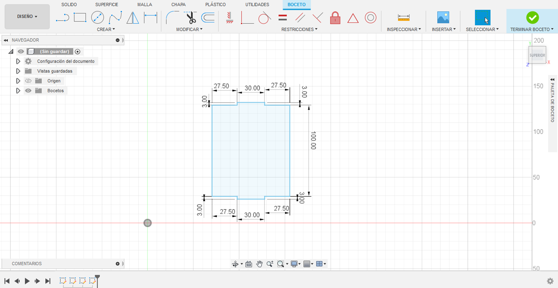Screen dimensions: 558x288
Task: Activate the Sketch Dimension tool
Action: 151,18
